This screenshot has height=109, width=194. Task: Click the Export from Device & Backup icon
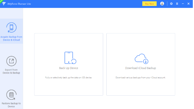tap(11, 61)
